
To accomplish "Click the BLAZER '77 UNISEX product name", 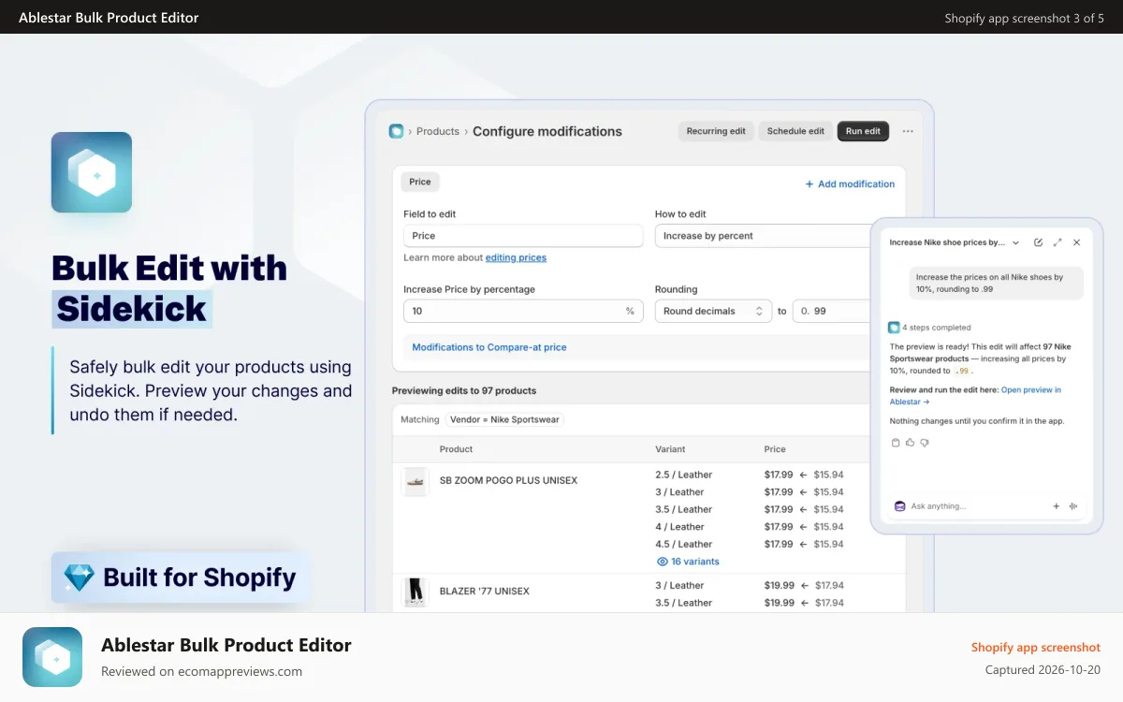I will pyautogui.click(x=485, y=592).
